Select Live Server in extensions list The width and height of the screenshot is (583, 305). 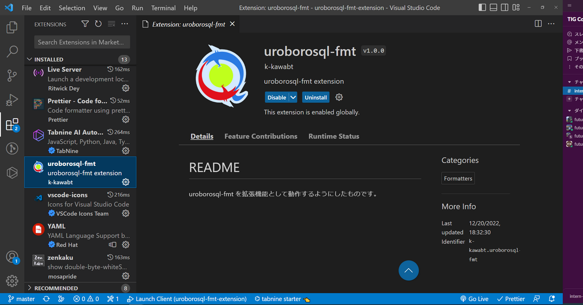80,79
